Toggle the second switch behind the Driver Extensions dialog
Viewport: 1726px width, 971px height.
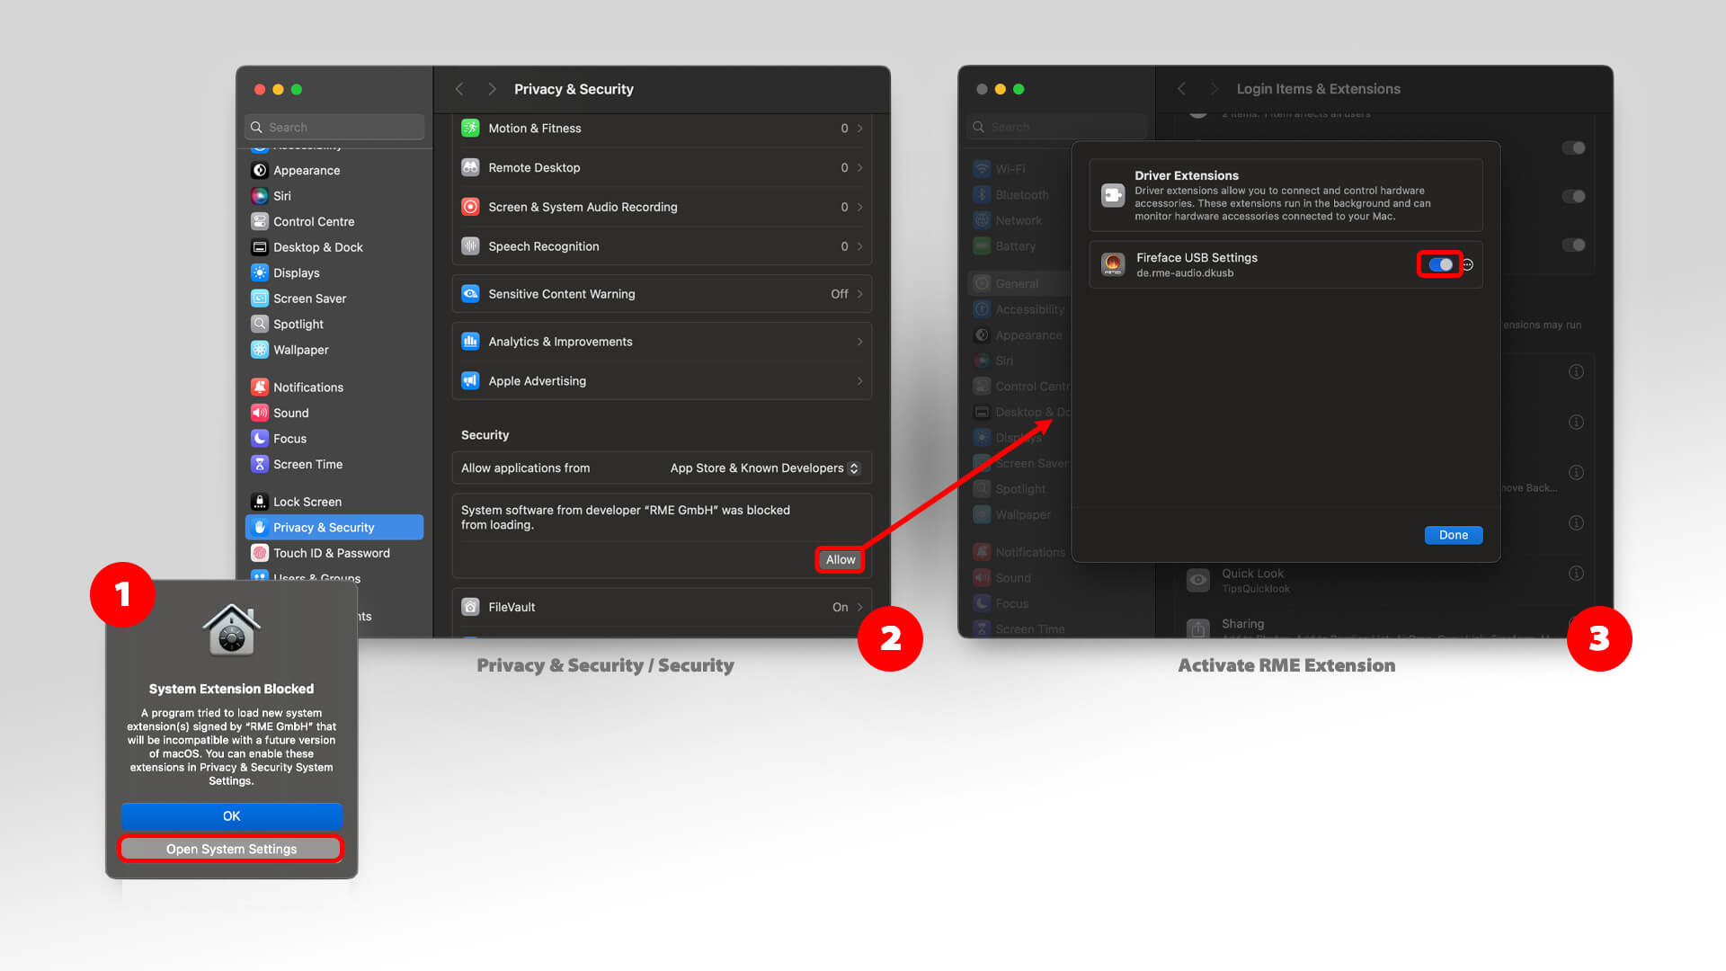[1573, 196]
